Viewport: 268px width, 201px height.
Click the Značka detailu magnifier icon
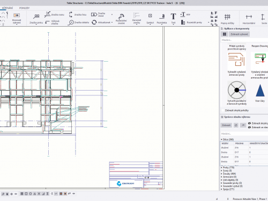pyautogui.click(x=71, y=23)
